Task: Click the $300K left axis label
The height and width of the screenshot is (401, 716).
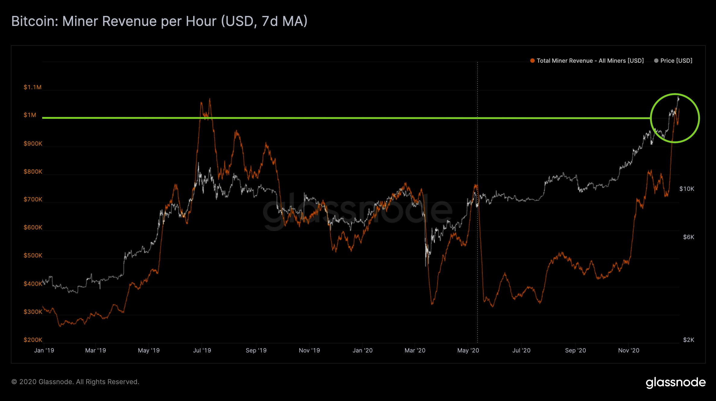Action: (33, 312)
